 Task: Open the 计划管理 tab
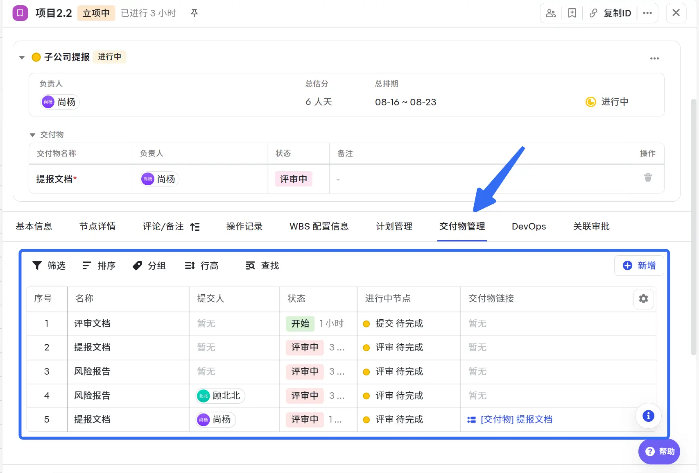point(394,226)
